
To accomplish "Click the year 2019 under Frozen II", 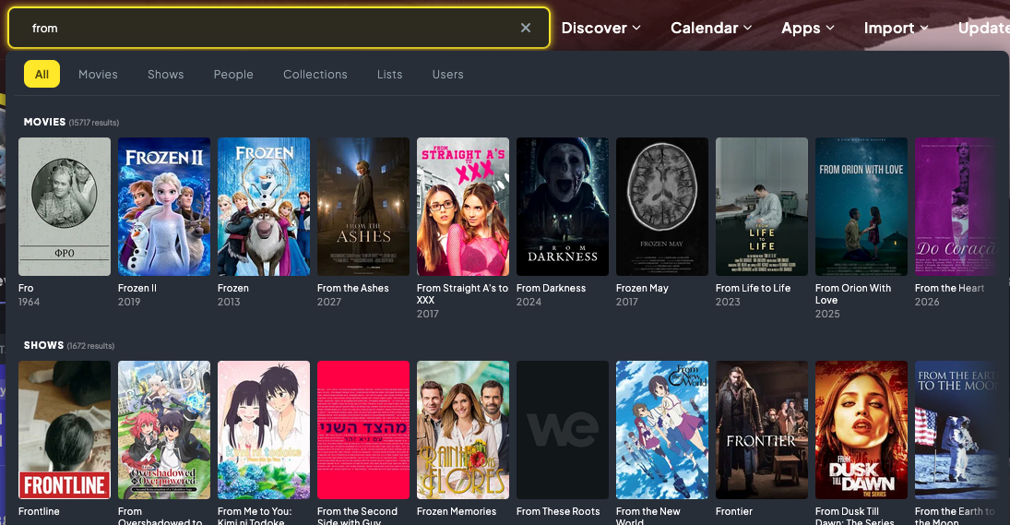I will click(129, 302).
